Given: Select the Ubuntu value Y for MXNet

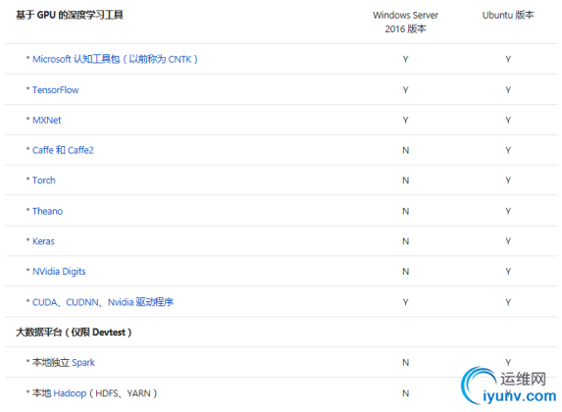Looking at the screenshot, I should click(x=508, y=120).
